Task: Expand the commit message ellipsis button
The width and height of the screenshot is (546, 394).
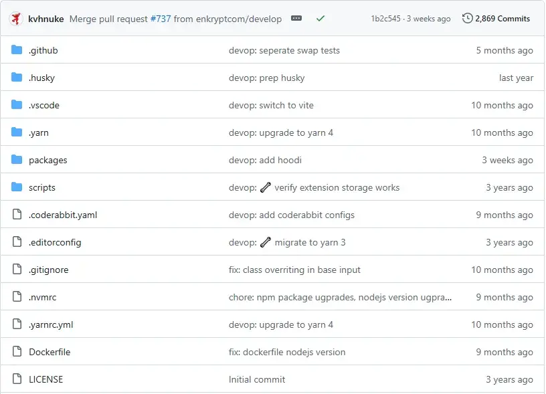Action: pyautogui.click(x=296, y=18)
